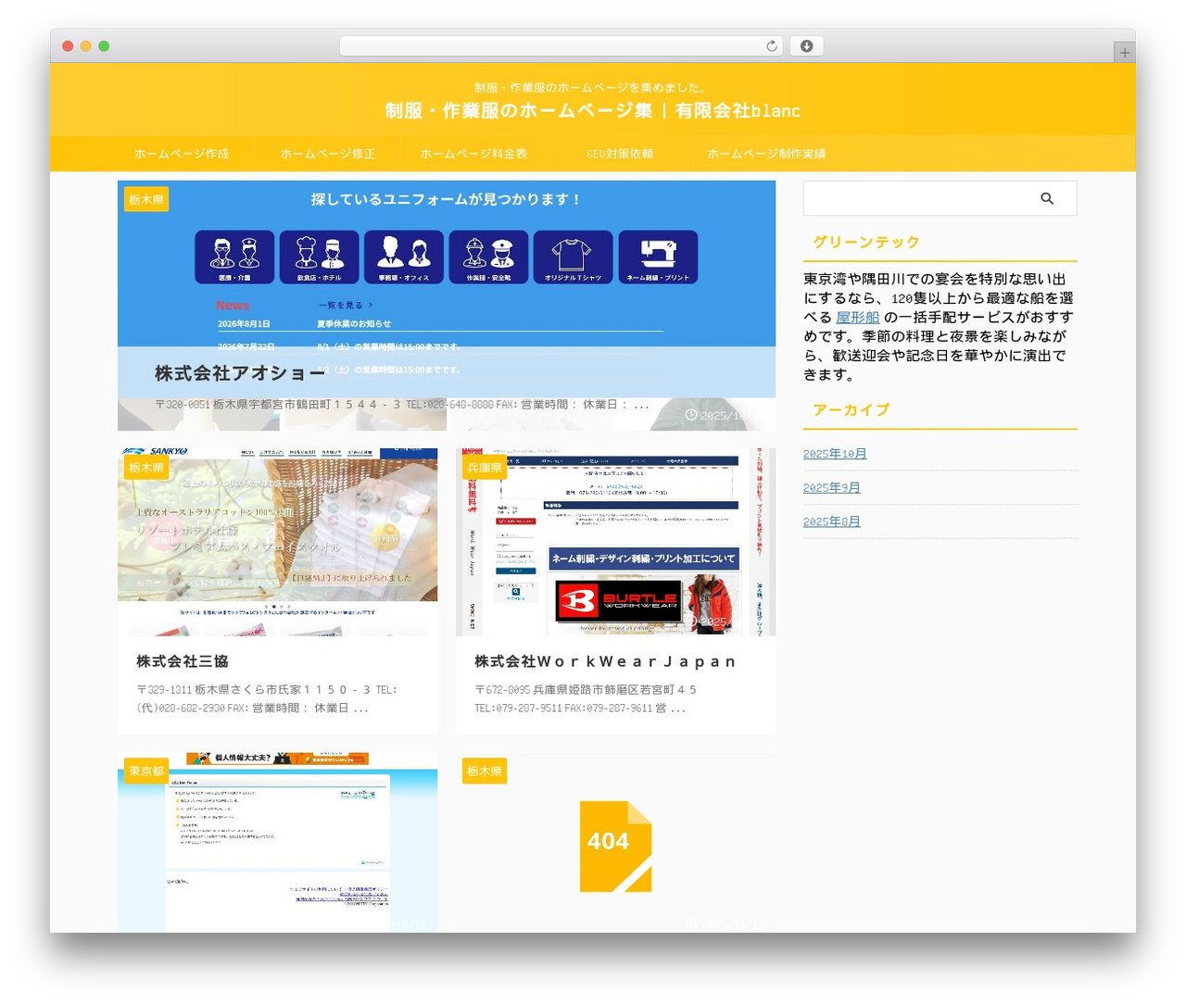Viewport: 1186px width, 1004px height.
Task: Open the 2025年10月 archive link
Action: pyautogui.click(x=835, y=454)
